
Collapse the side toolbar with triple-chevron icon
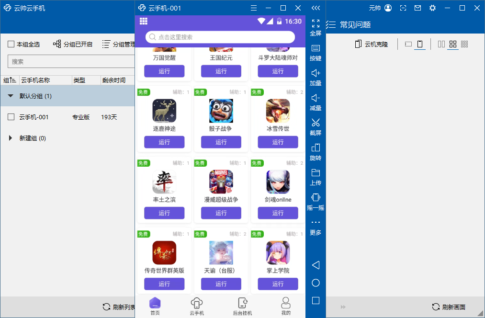[316, 8]
